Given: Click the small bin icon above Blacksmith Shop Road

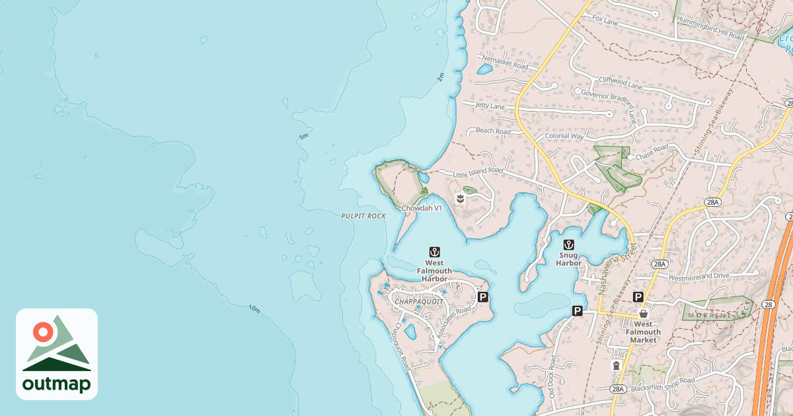Looking at the screenshot, I should tap(617, 365).
